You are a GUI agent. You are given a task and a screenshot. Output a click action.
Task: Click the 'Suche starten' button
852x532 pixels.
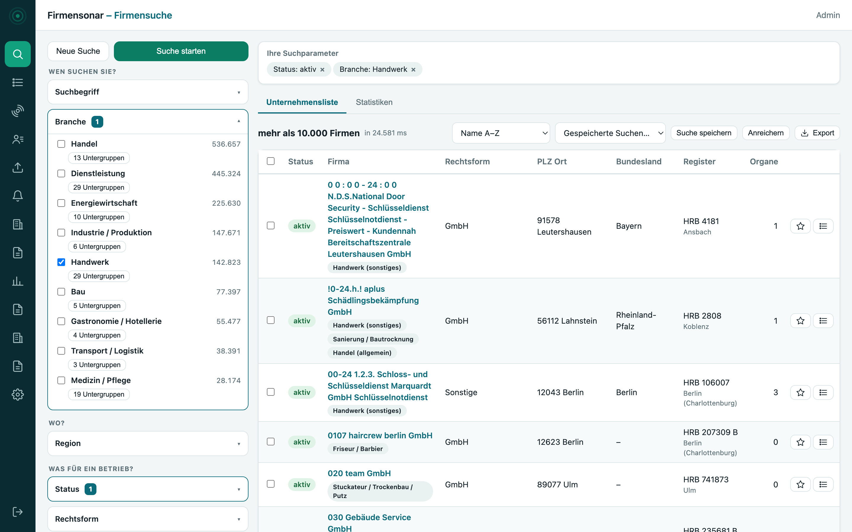coord(181,51)
